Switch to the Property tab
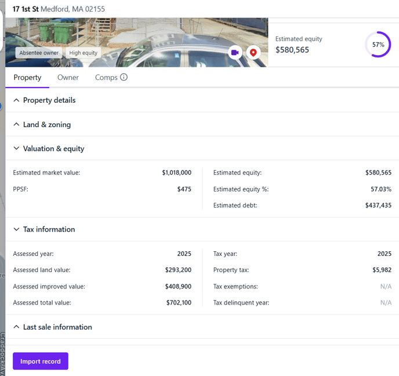The width and height of the screenshot is (399, 376). coord(27,78)
